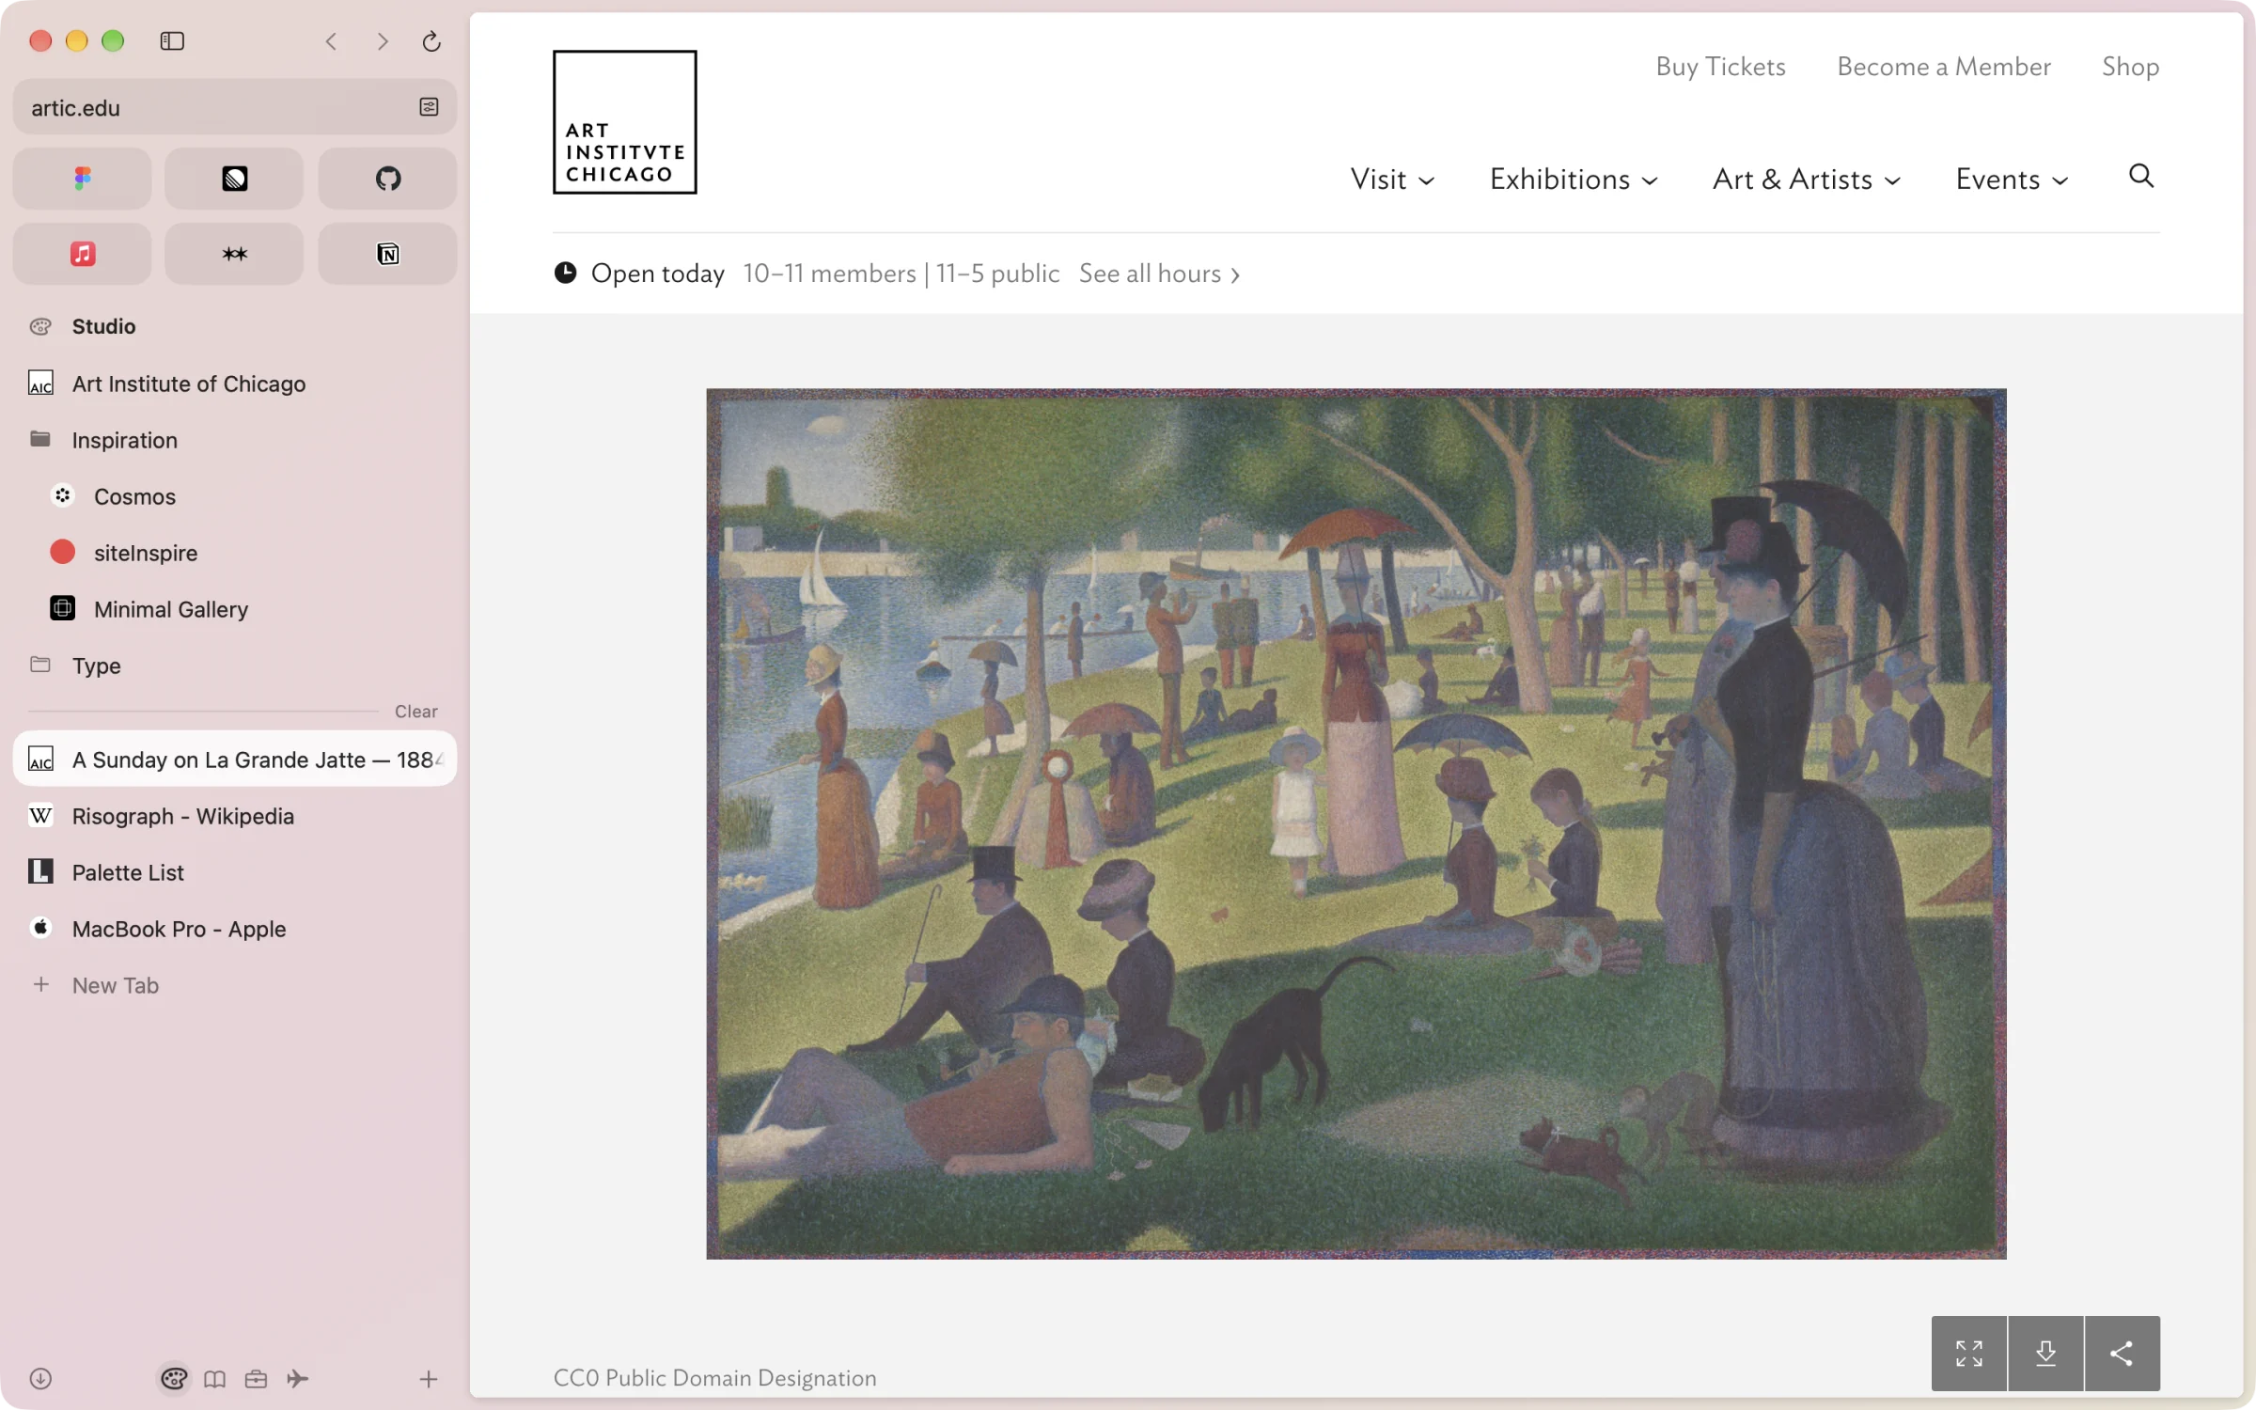Open the Figma pinned tab
This screenshot has width=2256, height=1410.
[x=83, y=179]
